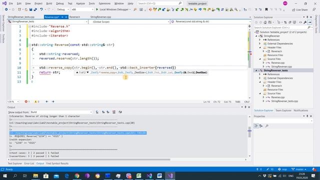The width and height of the screenshot is (320, 180).
Task: Close the Reverse.cpp editor tab
Action: click(66, 17)
